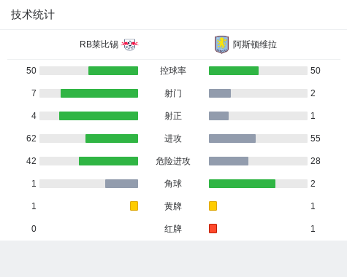Click RB Leipzig's 射门 shots bar
347x277 pixels.
tap(99, 93)
